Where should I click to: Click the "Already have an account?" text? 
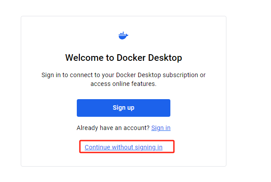(x=113, y=128)
